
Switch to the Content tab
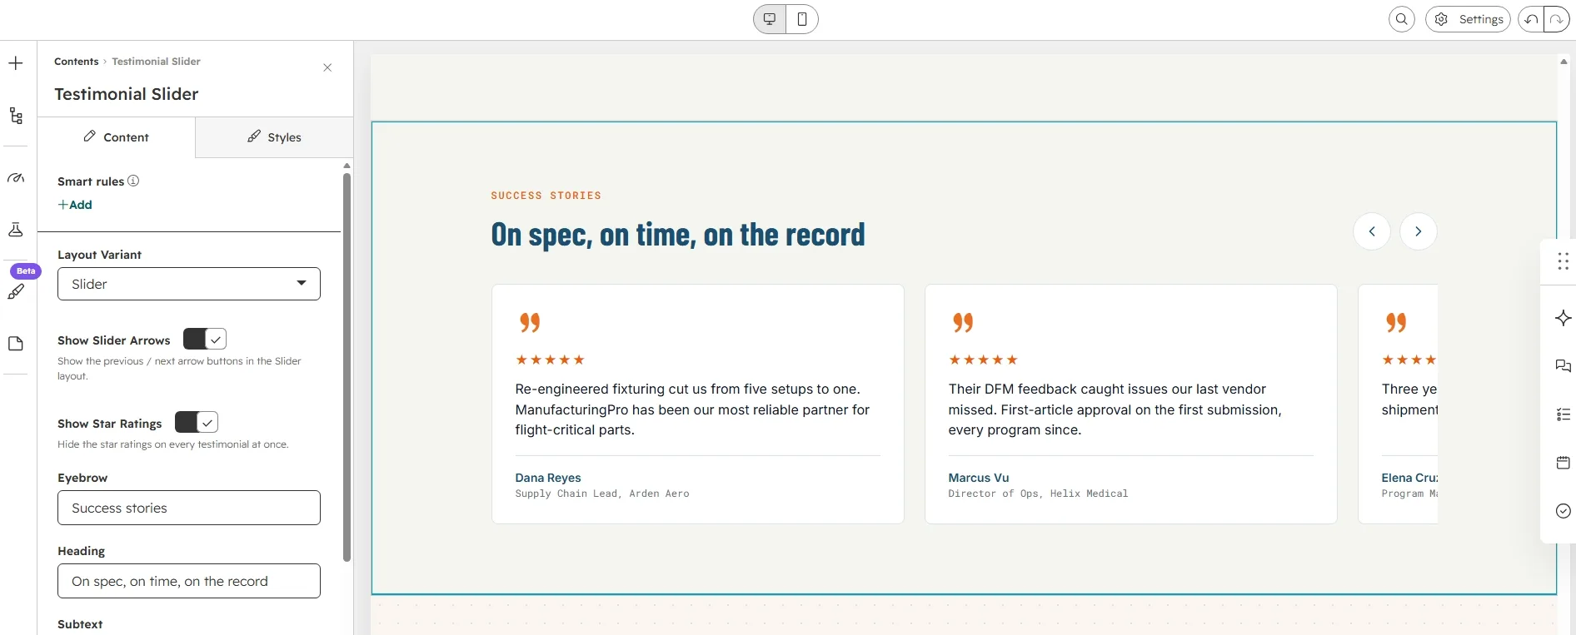[117, 137]
